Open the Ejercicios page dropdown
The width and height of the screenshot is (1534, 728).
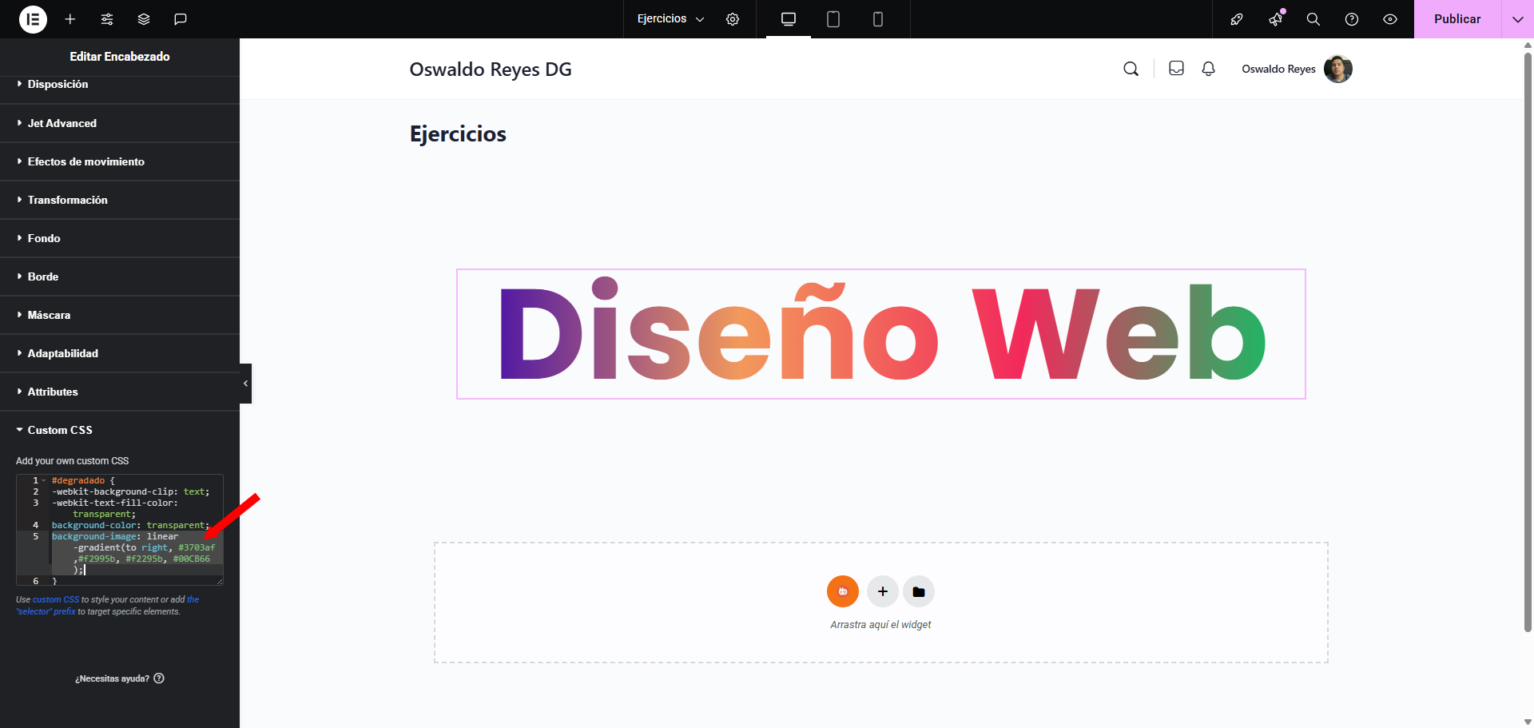point(670,19)
